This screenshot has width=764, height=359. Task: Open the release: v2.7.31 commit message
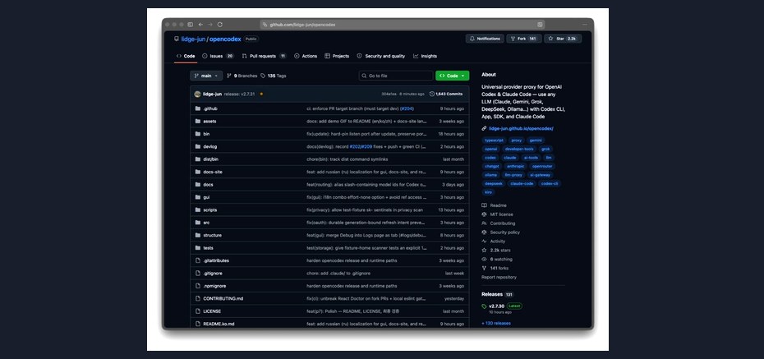click(x=239, y=94)
